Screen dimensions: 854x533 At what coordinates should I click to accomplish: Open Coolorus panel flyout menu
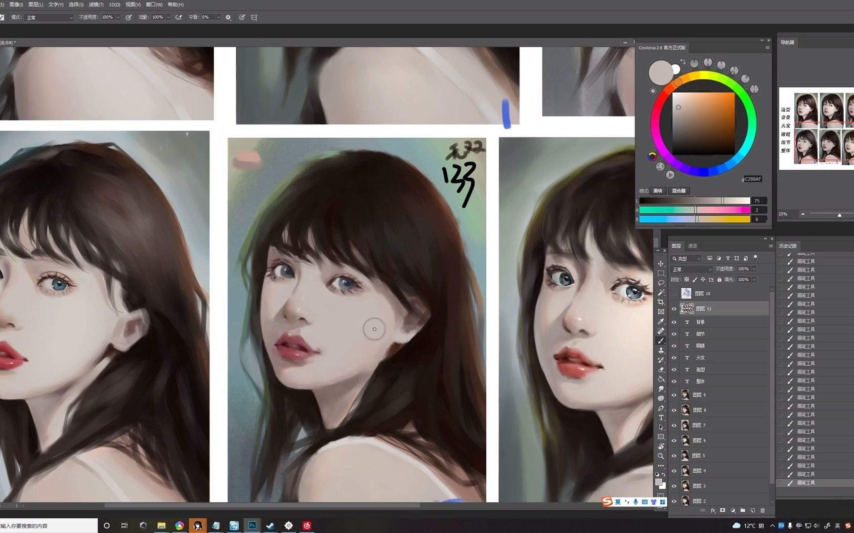coord(768,48)
